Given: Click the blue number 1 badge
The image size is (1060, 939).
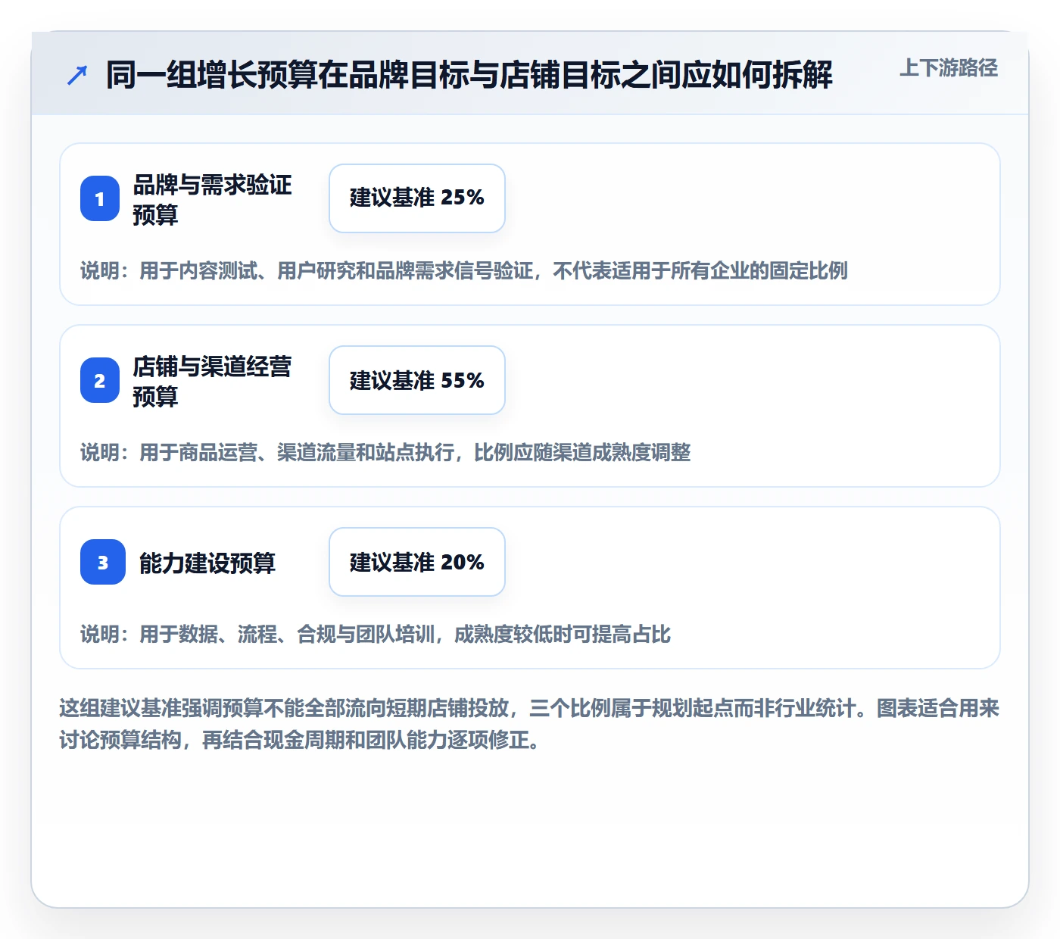Looking at the screenshot, I should point(100,198).
